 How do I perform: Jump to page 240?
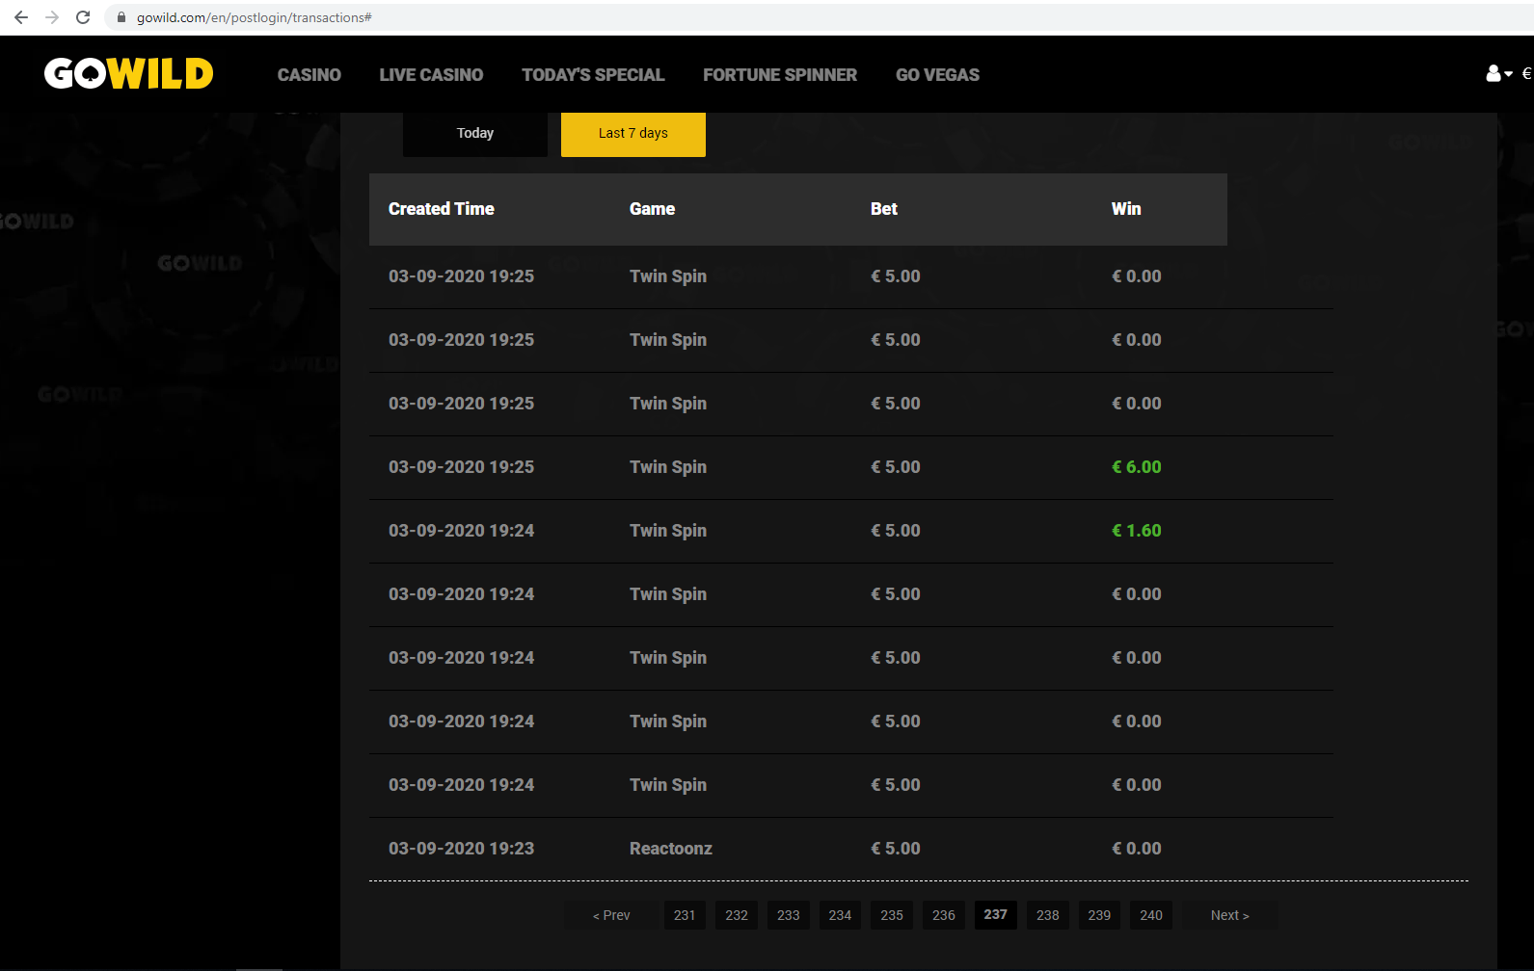[x=1151, y=915]
